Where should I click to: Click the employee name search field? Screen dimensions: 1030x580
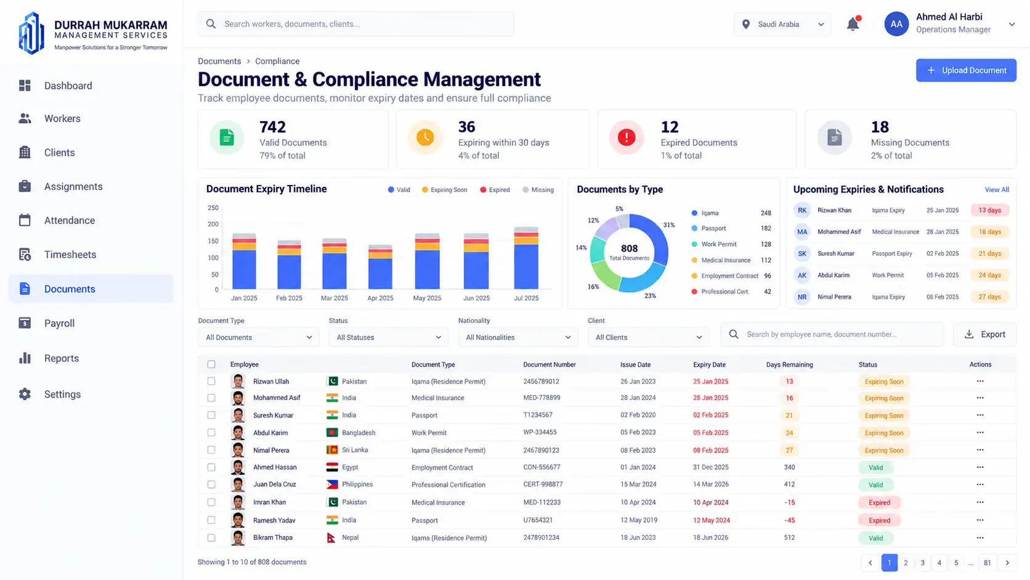[832, 334]
